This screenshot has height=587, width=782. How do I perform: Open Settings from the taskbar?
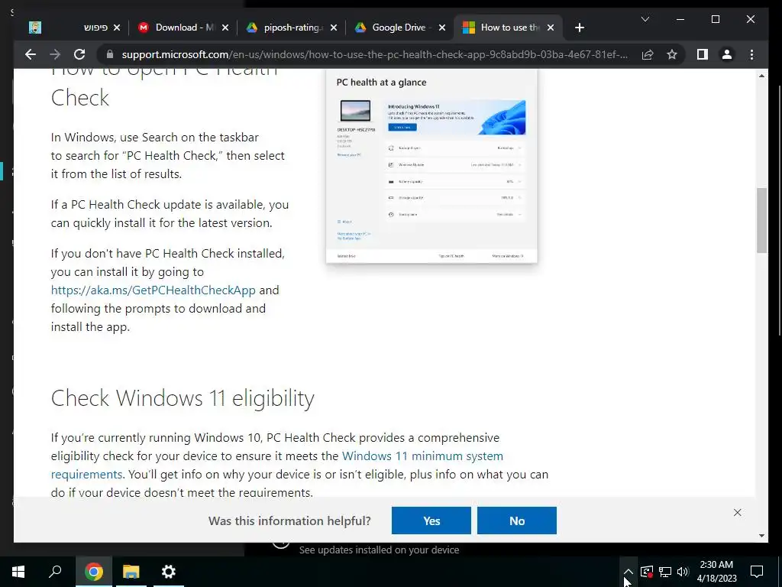click(169, 572)
